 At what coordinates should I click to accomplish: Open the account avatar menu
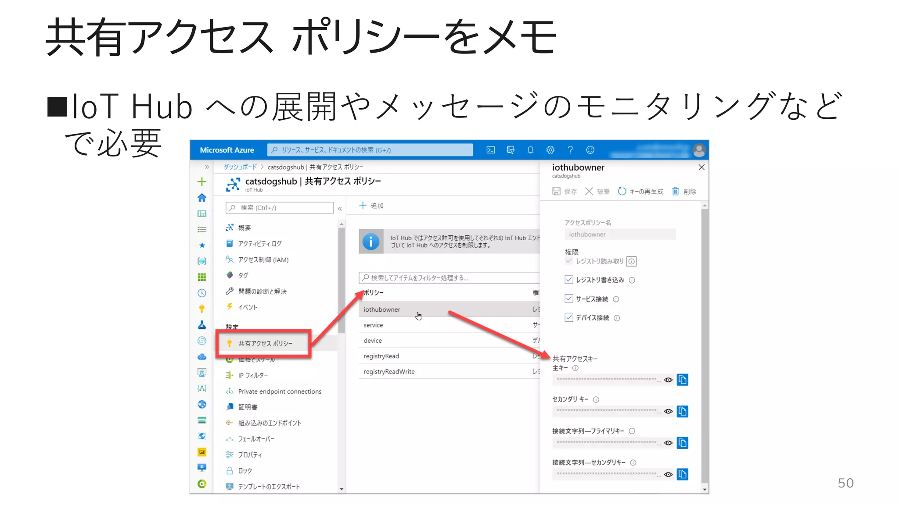[x=699, y=150]
